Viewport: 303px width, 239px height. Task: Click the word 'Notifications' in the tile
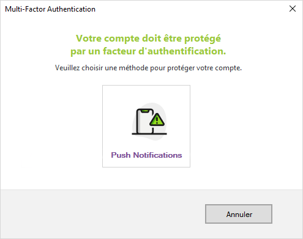coord(157,155)
